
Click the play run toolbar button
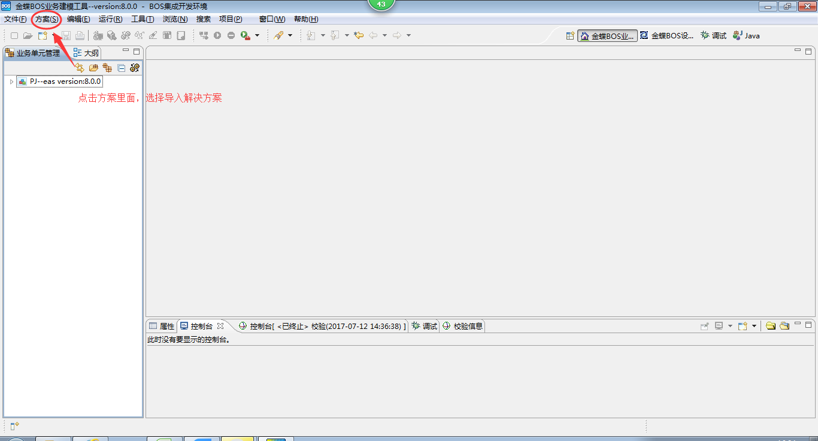pyautogui.click(x=217, y=35)
